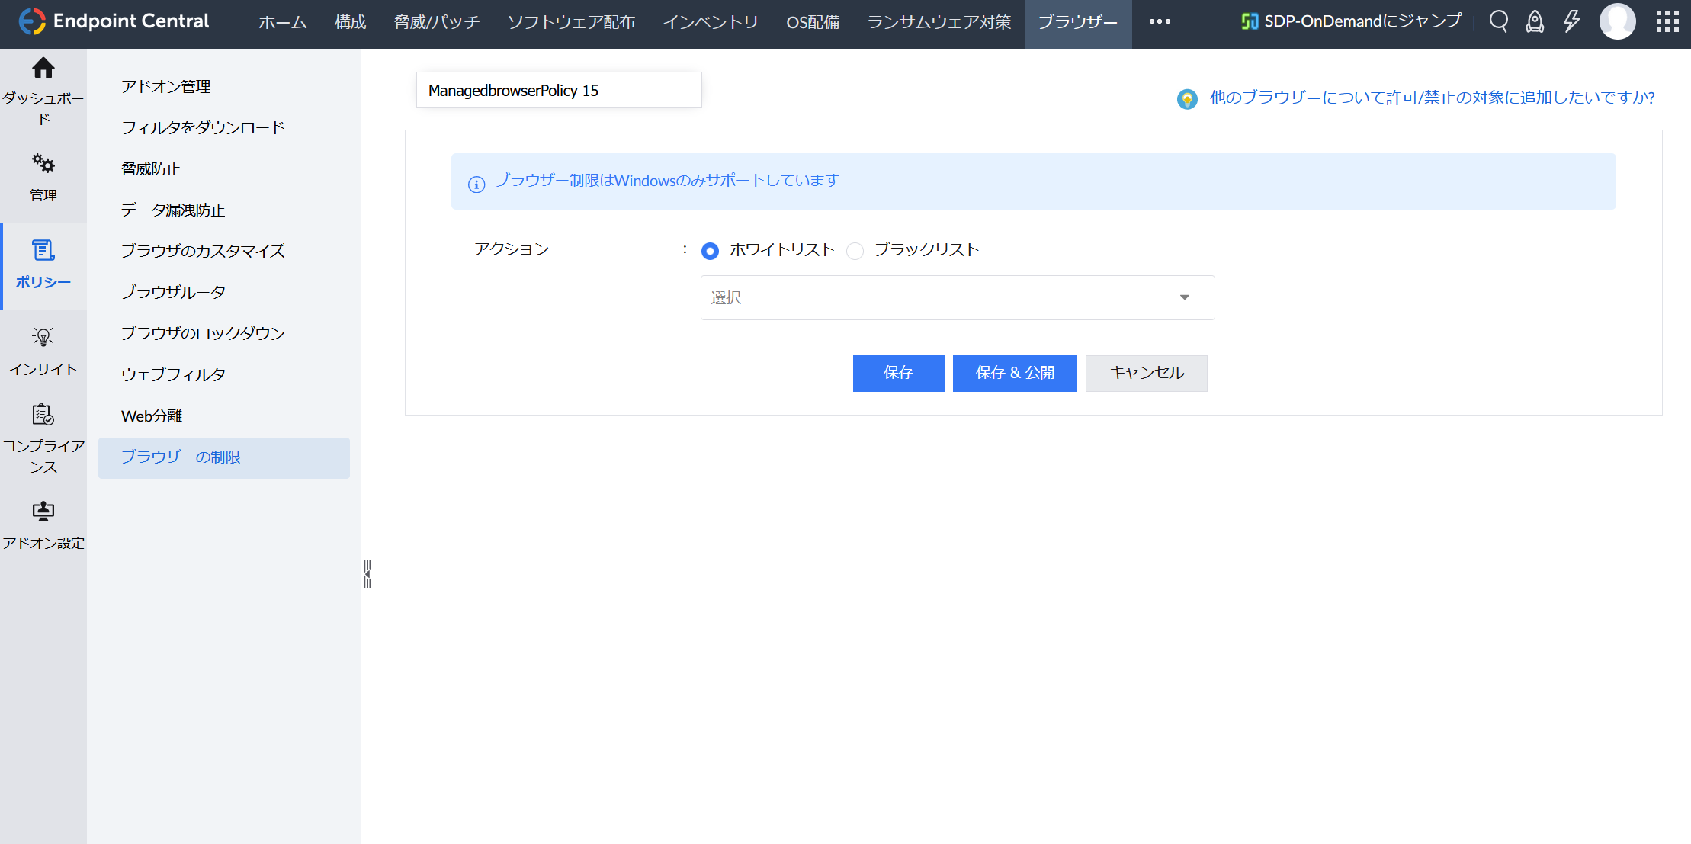Open ウェブフィルタ in the policy menu
The height and width of the screenshot is (844, 1691).
[174, 374]
